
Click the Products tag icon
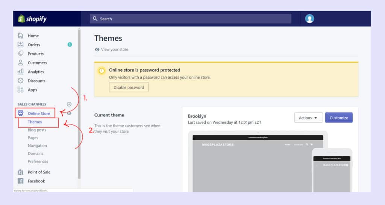coord(21,54)
